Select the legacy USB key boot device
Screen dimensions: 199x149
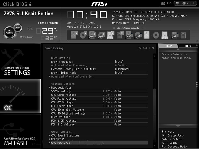(x=165, y=35)
